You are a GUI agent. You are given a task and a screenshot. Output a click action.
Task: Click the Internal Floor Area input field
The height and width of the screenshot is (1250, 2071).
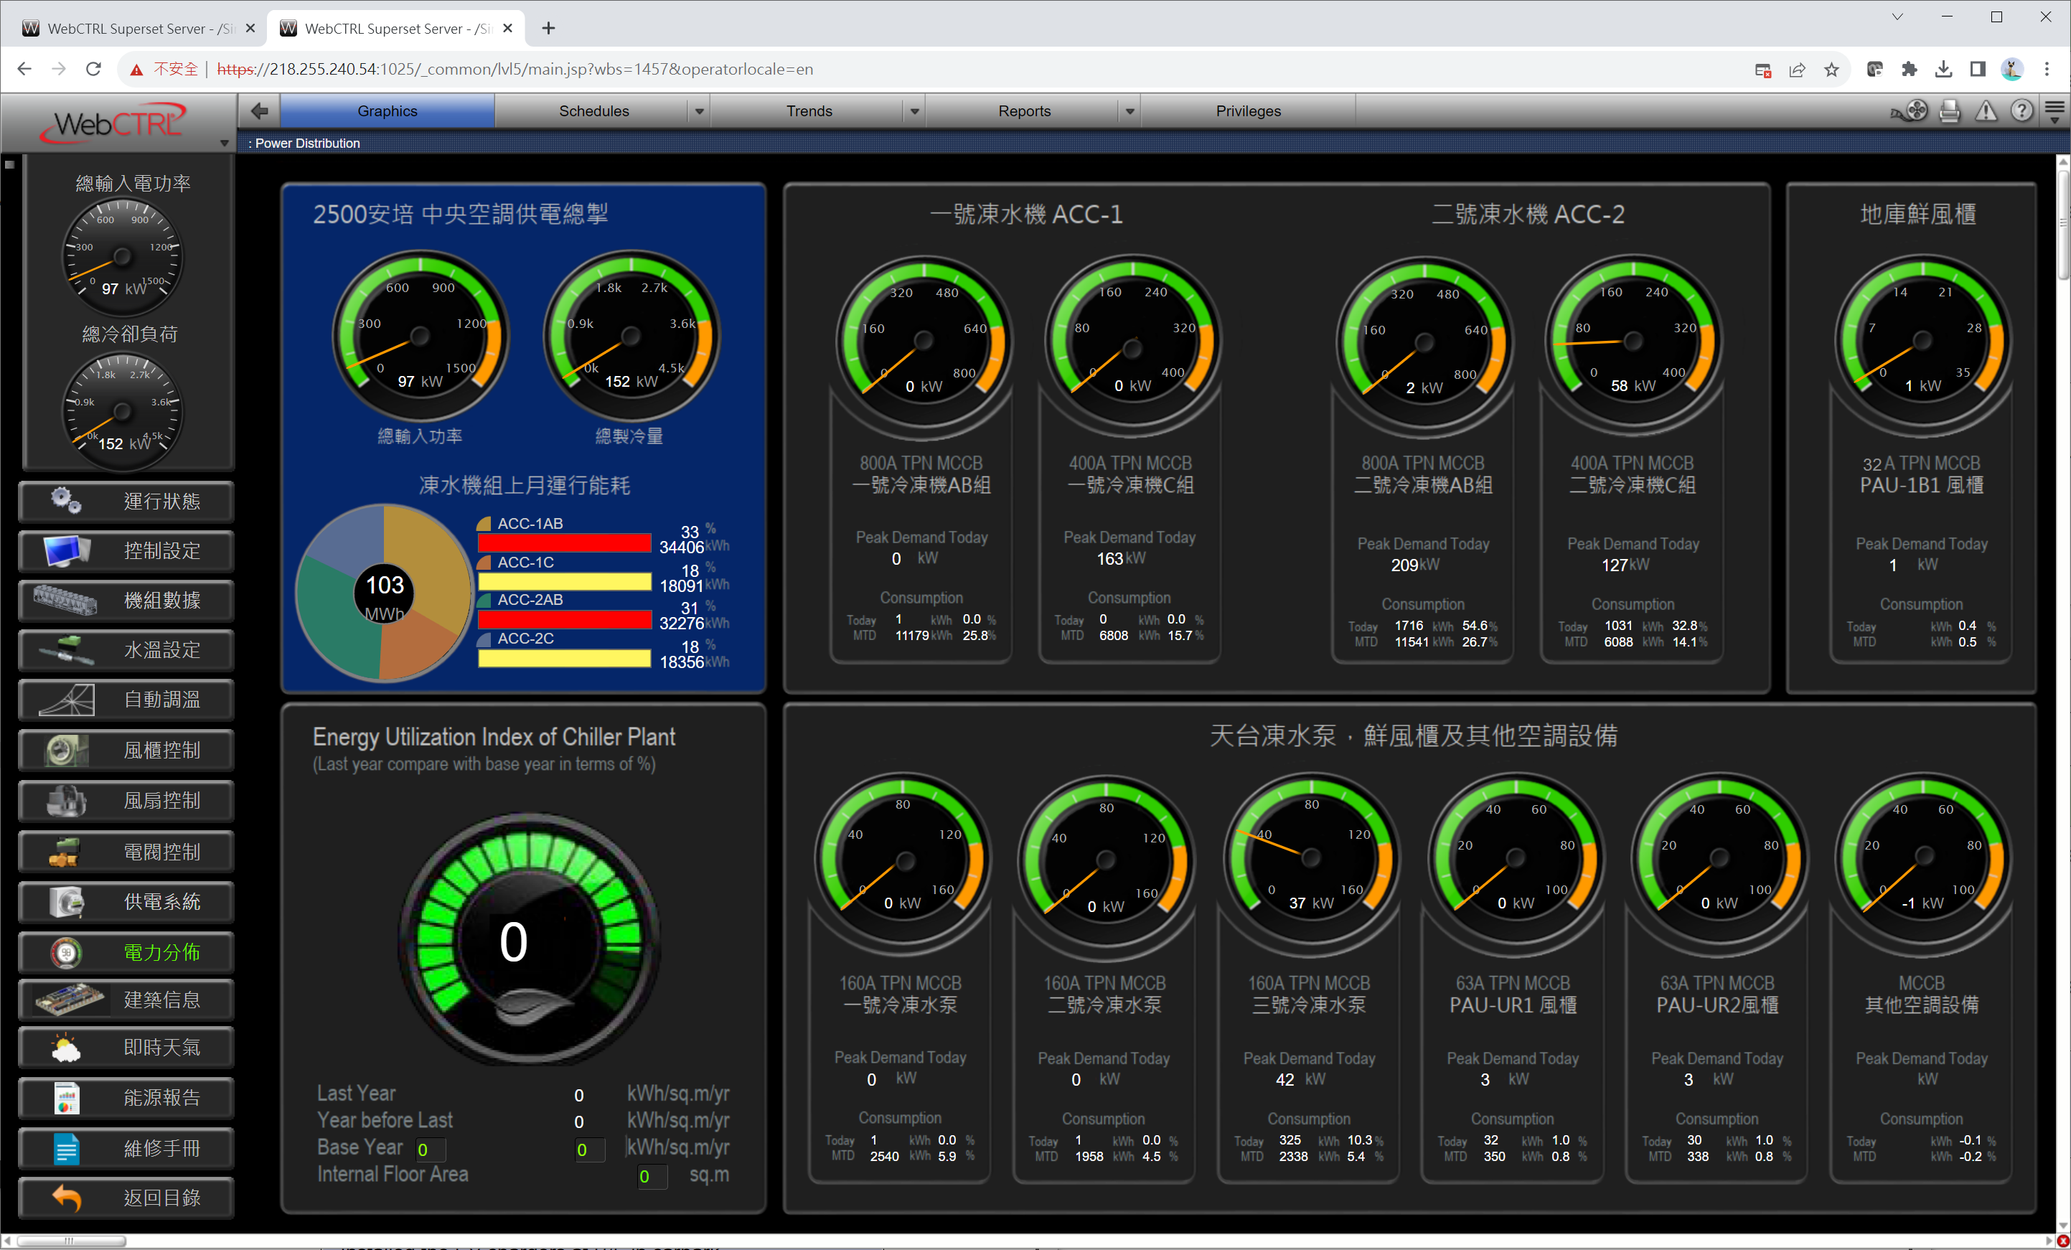coord(652,1176)
